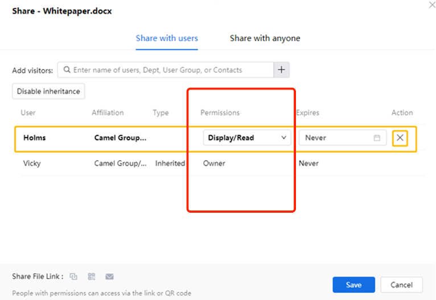The width and height of the screenshot is (436, 300).
Task: Select the Share with users tab
Action: pos(167,38)
